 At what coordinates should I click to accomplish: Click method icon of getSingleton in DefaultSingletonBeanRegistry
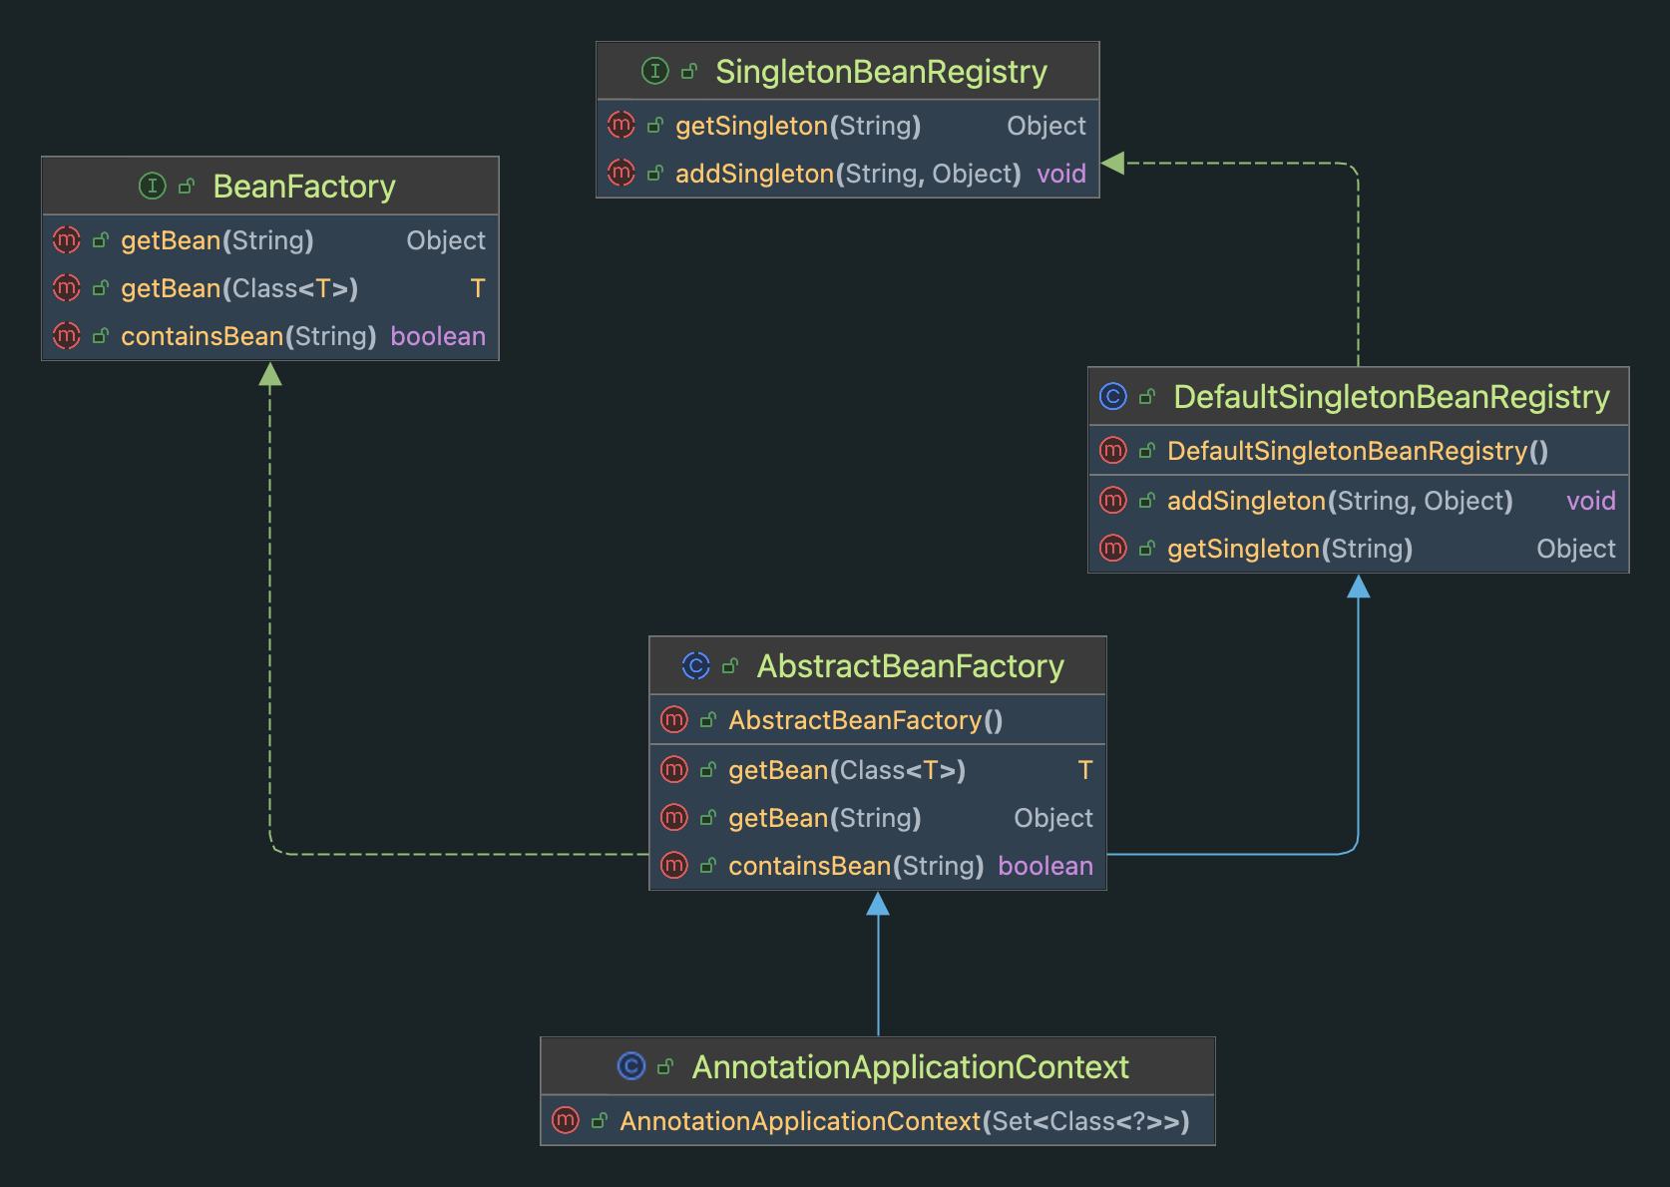click(x=1113, y=548)
